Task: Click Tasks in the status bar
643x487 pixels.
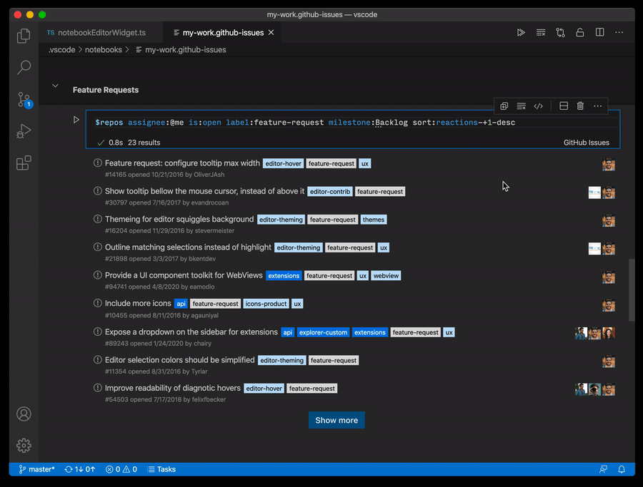Action: [161, 469]
